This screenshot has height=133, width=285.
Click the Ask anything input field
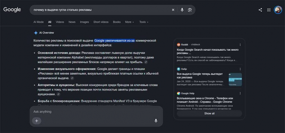pyautogui.click(x=96, y=112)
